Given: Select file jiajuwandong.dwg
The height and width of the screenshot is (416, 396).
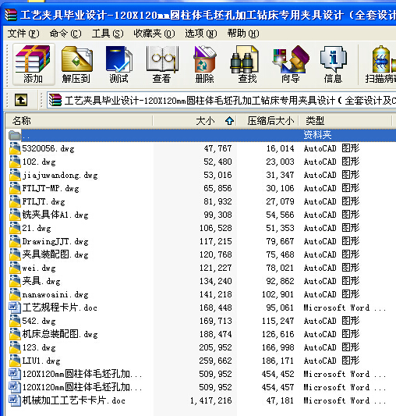Looking at the screenshot, I should (60, 175).
